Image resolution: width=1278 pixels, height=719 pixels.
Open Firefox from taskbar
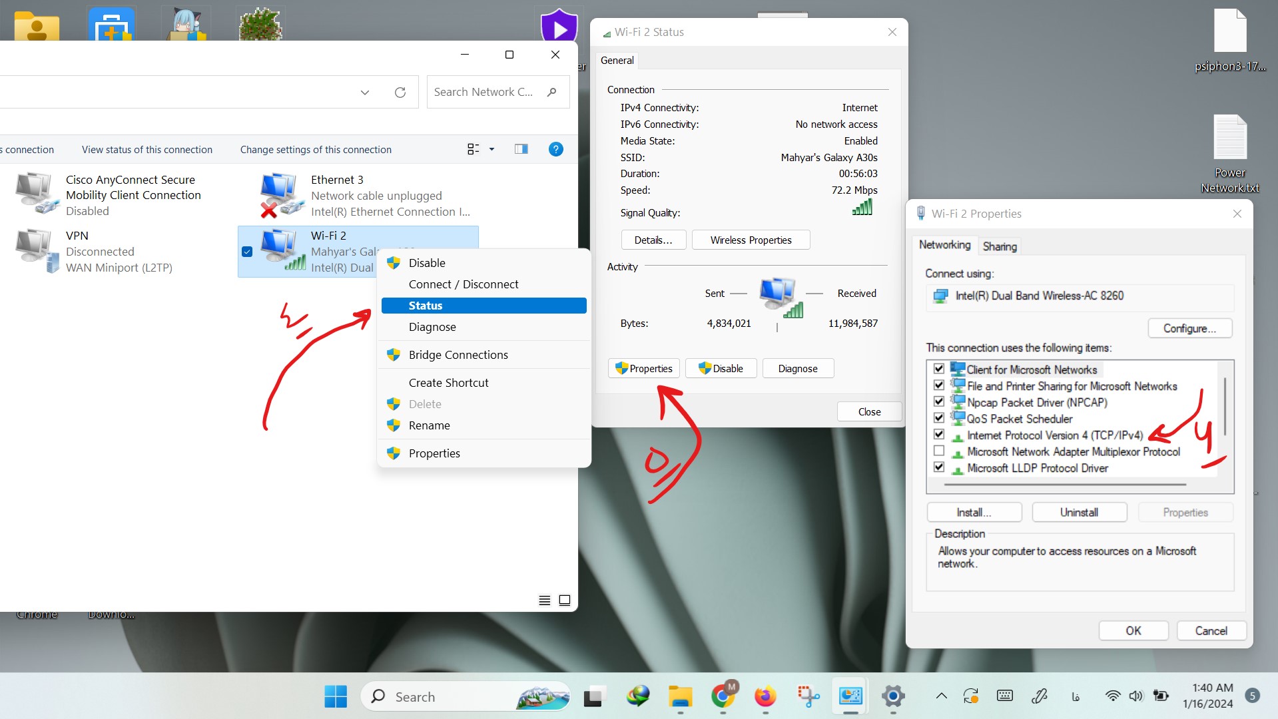point(765,696)
